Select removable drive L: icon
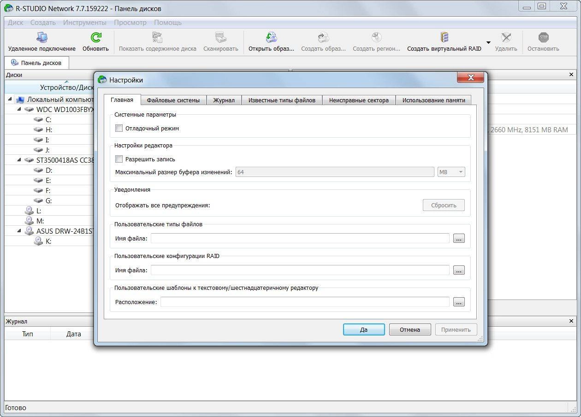 point(29,211)
